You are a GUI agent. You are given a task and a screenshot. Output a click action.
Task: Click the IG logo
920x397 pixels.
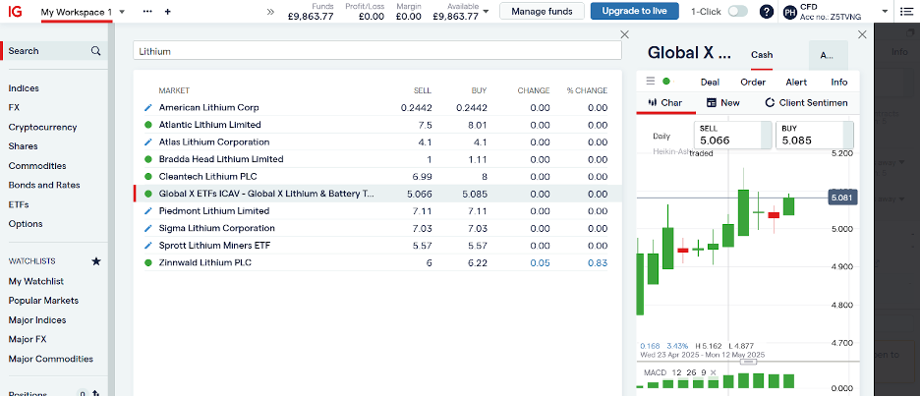tap(16, 11)
